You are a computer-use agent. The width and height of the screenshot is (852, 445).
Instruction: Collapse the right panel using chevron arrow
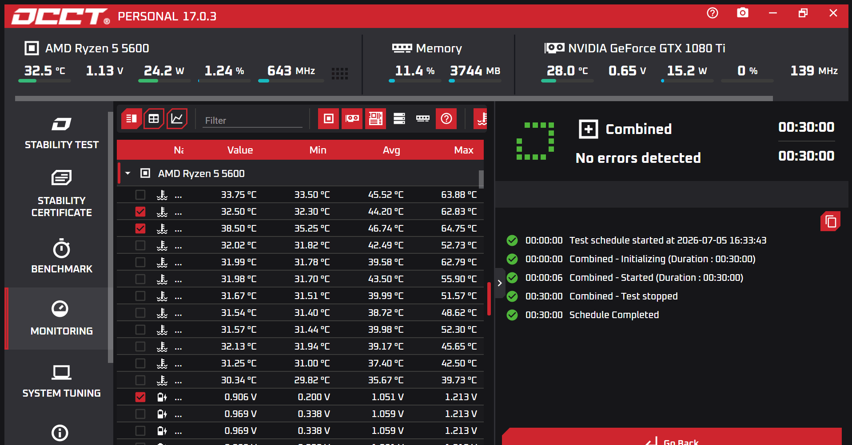[500, 283]
